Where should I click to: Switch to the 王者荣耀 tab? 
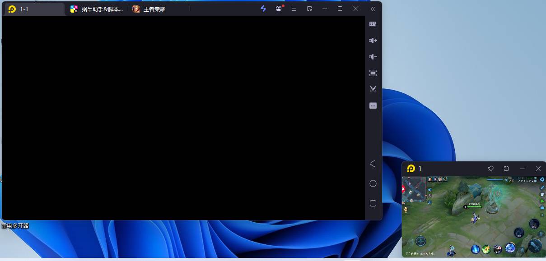pyautogui.click(x=154, y=9)
